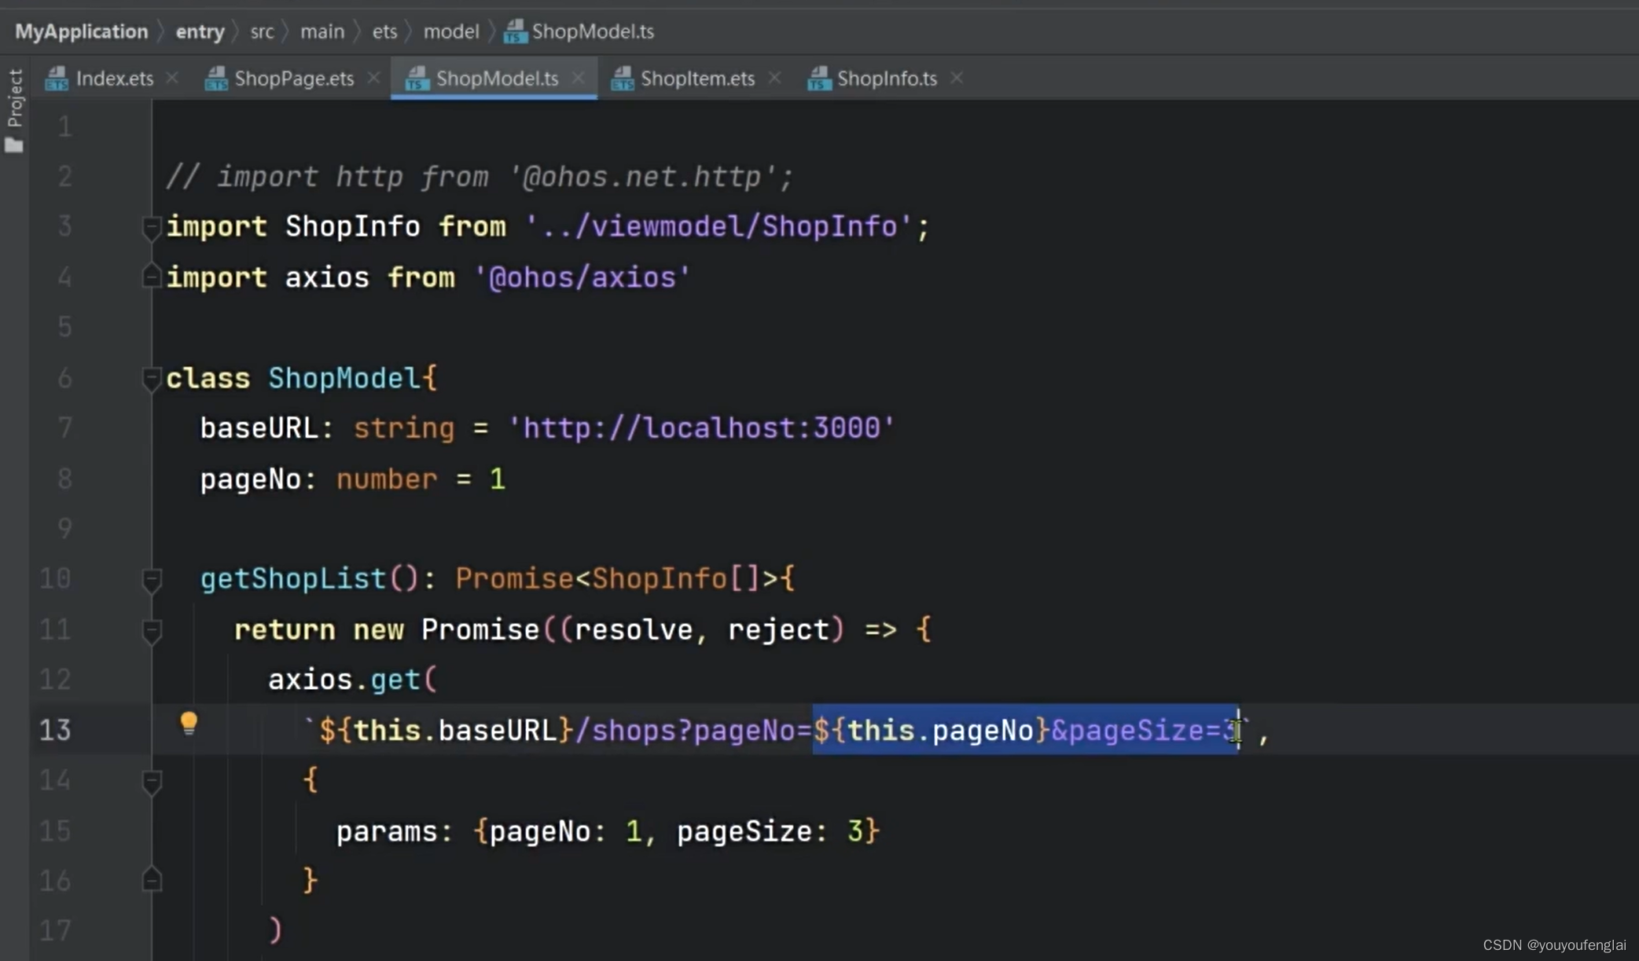Click the params property on line 15

(x=387, y=831)
